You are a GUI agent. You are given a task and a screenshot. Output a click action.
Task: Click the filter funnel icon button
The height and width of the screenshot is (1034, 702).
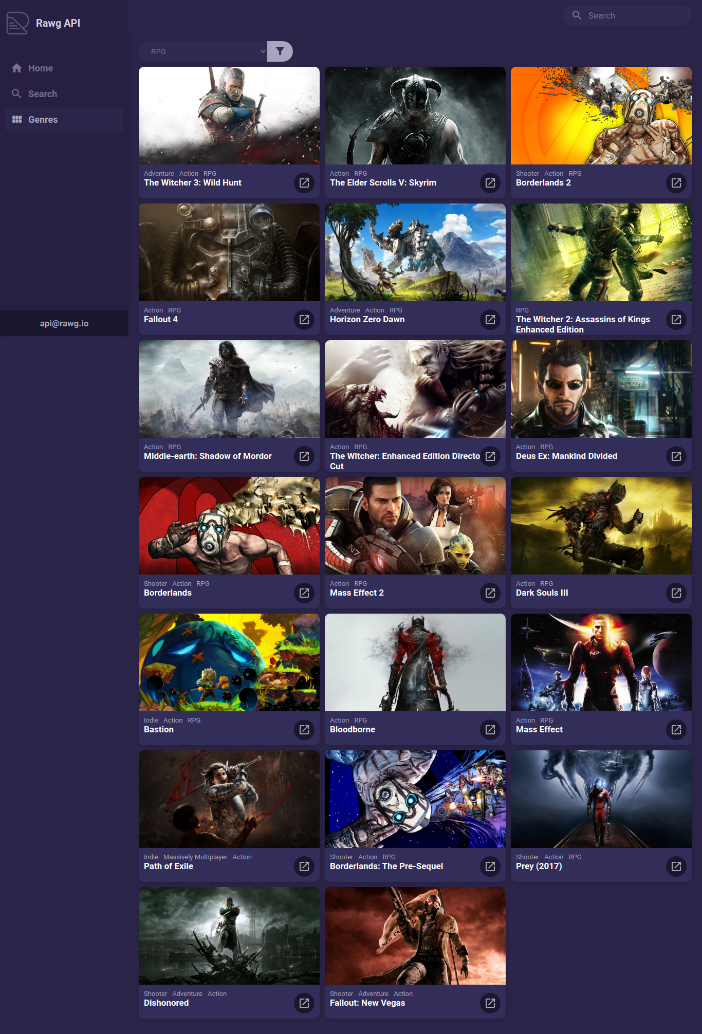point(280,51)
